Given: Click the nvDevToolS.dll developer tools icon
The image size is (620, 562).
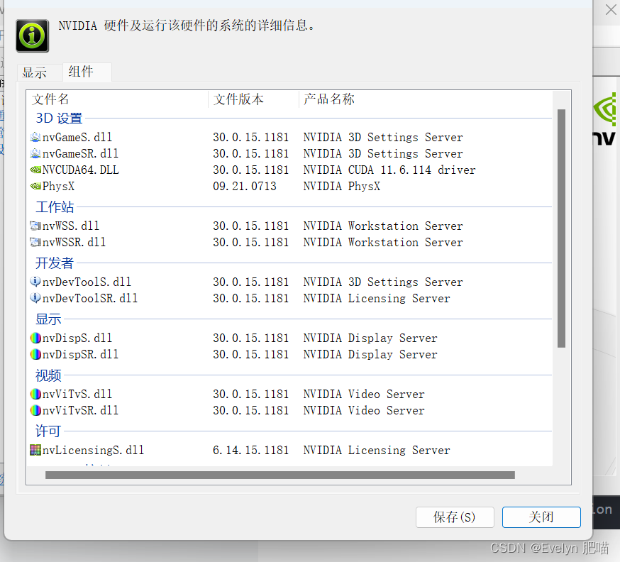Looking at the screenshot, I should pyautogui.click(x=35, y=282).
